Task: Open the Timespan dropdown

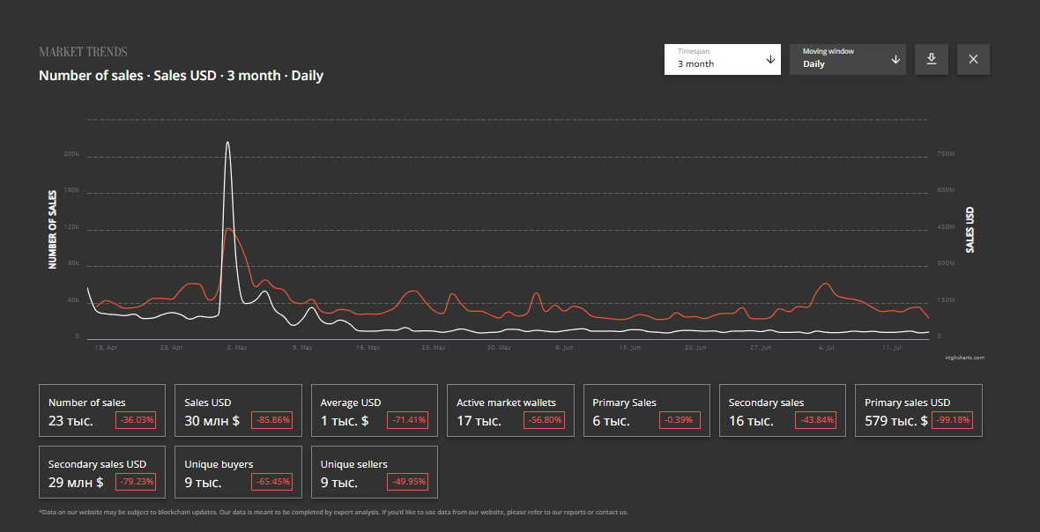Action: click(x=721, y=59)
